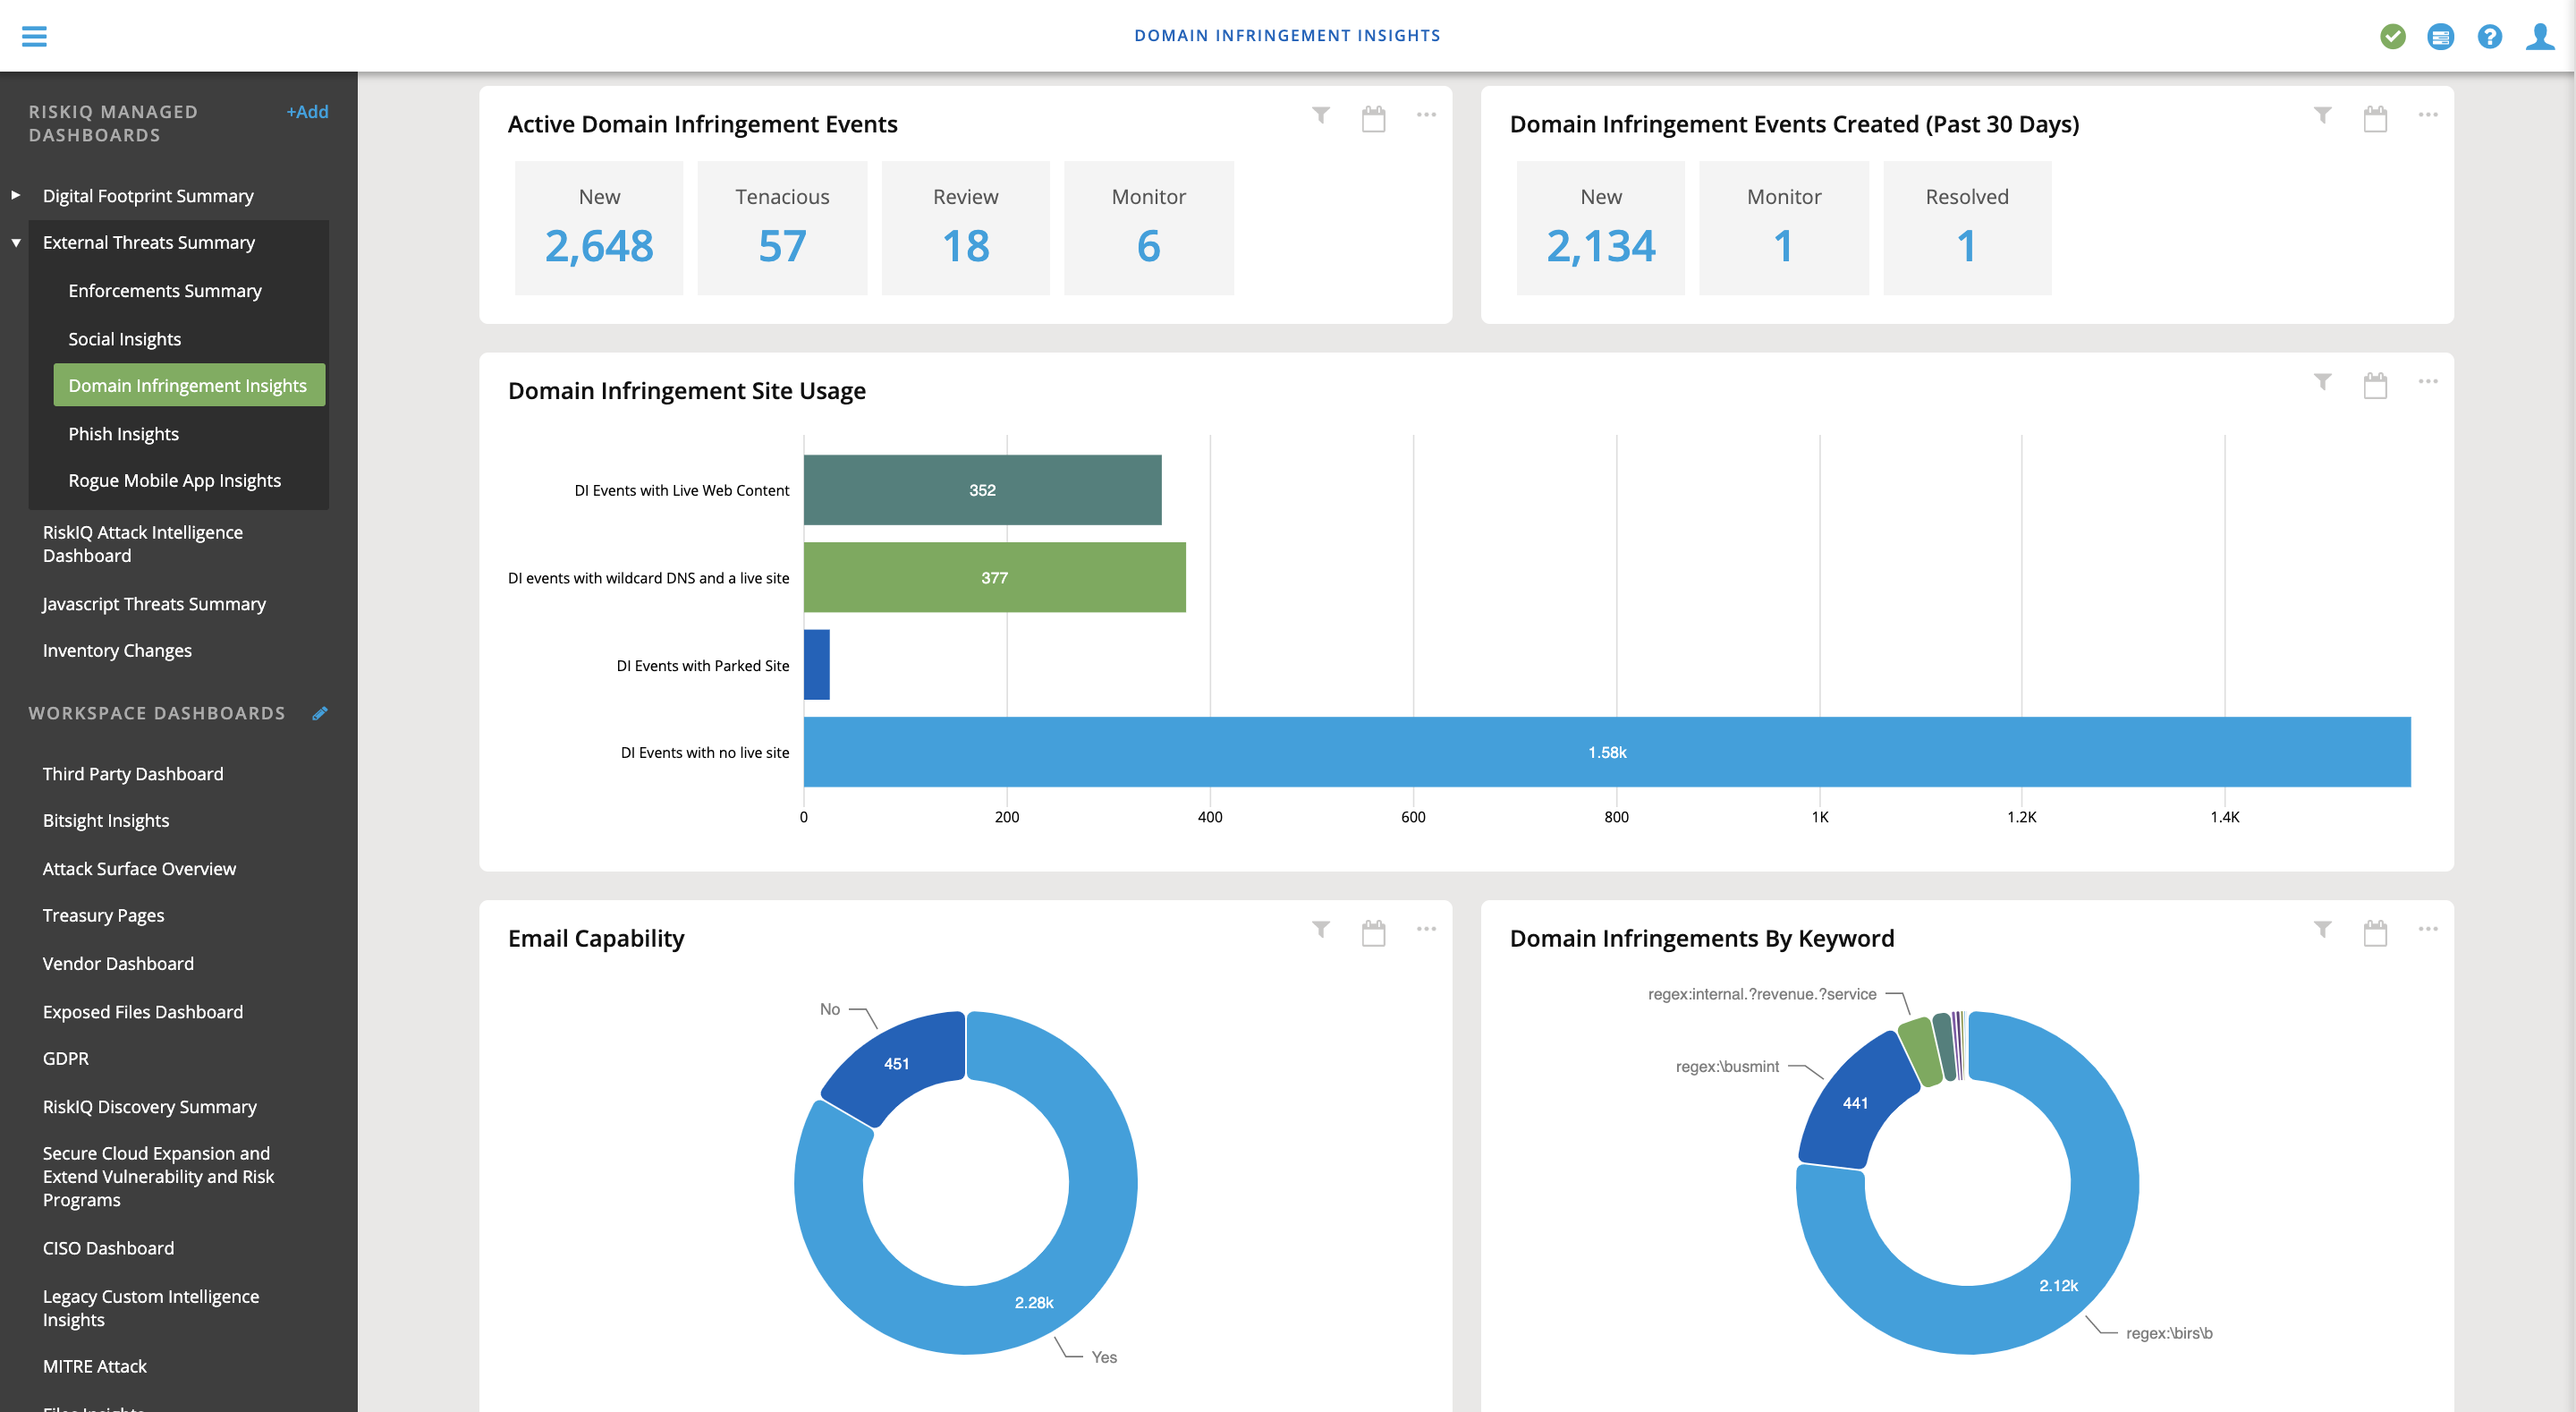
Task: Click the Tenacious 57 events tile
Action: tap(782, 228)
